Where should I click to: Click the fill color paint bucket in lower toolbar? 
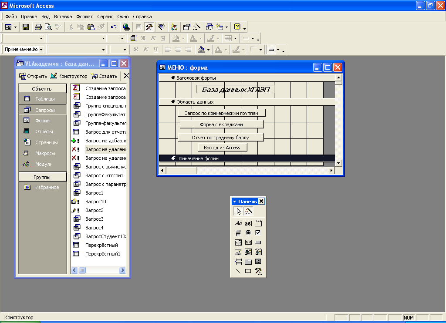click(x=201, y=50)
